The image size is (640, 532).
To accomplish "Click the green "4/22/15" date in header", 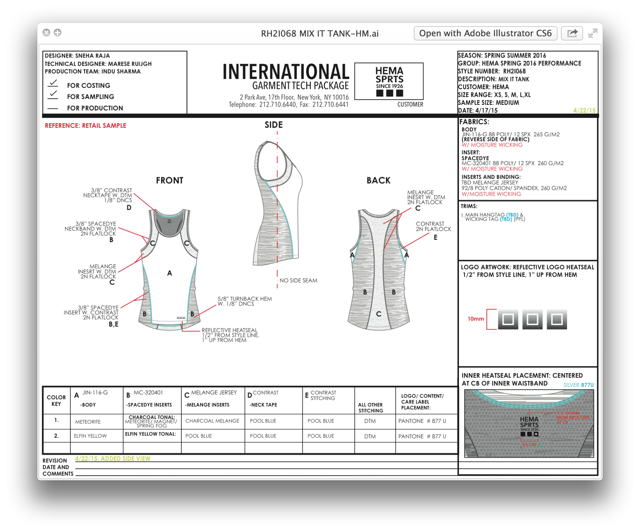I will coord(584,110).
